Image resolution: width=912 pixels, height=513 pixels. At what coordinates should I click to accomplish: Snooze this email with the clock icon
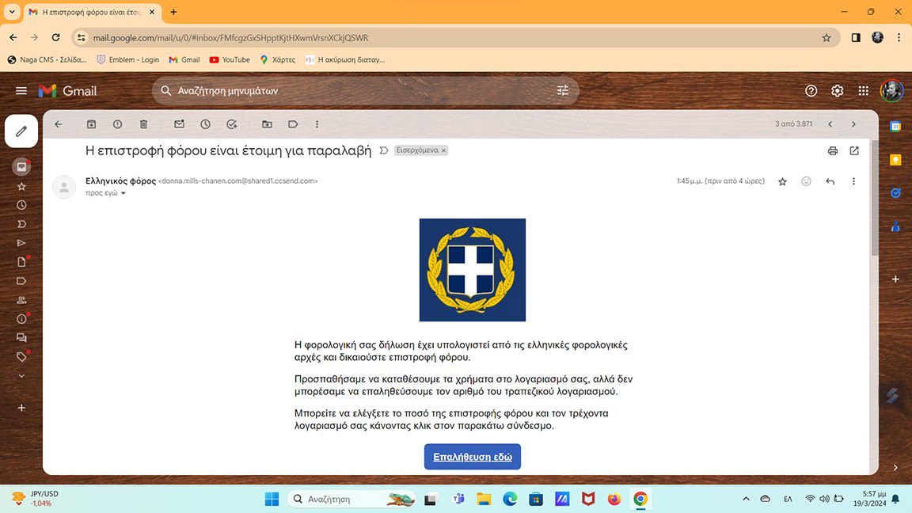coord(205,124)
